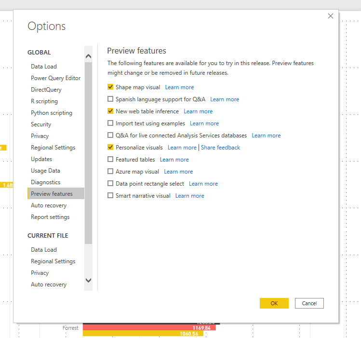Click Share feedback link
The image size is (361, 338).
pos(220,148)
